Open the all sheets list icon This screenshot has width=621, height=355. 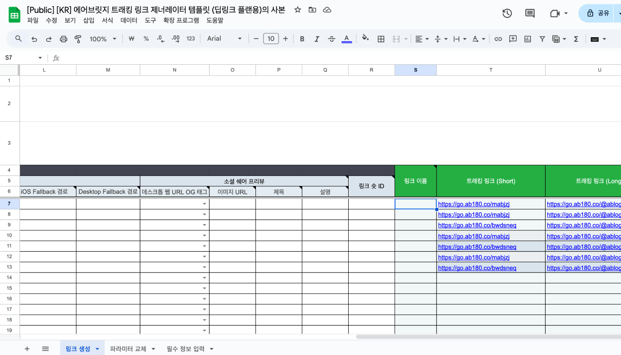[45, 349]
